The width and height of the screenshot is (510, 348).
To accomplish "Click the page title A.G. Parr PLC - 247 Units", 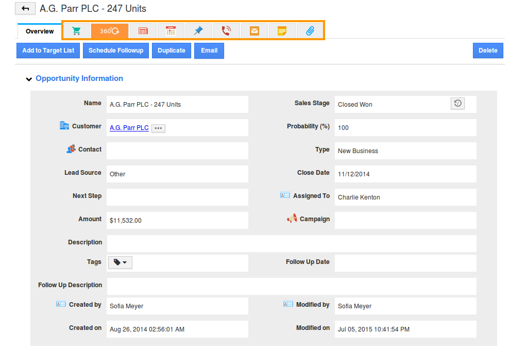I will (x=93, y=8).
